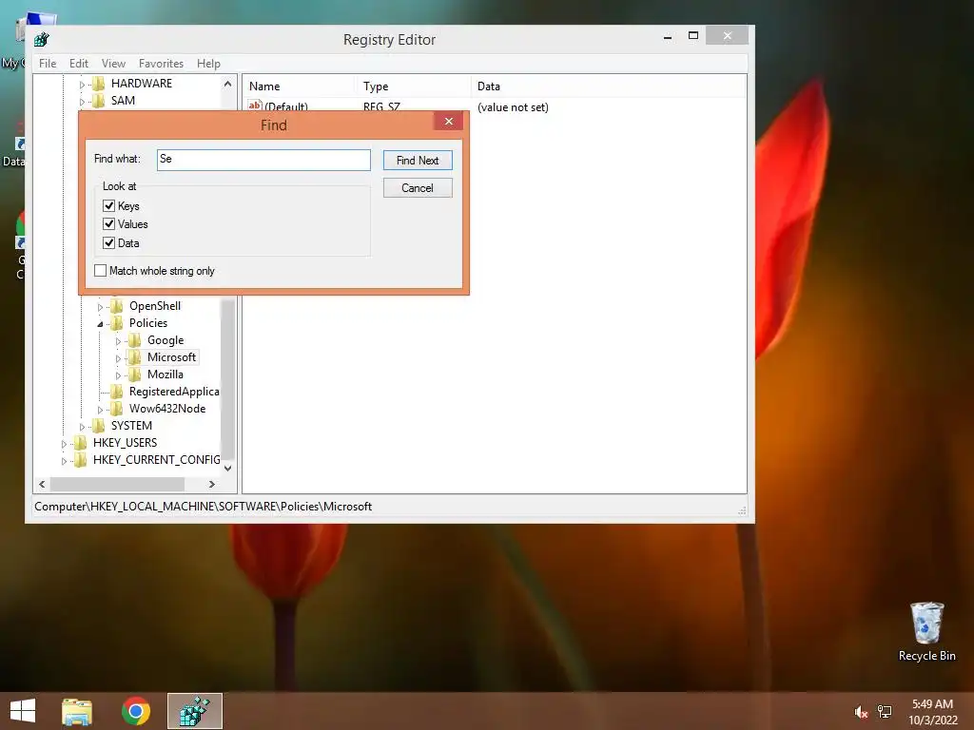Viewport: 974px width, 730px height.
Task: Open File Explorer from the taskbar
Action: pos(77,711)
